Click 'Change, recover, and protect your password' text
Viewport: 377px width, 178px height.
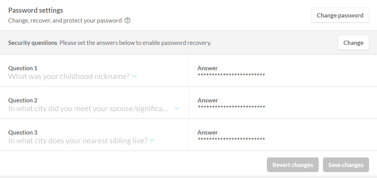coord(65,21)
